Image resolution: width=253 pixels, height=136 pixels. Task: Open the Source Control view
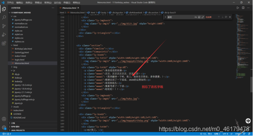coord(4,26)
